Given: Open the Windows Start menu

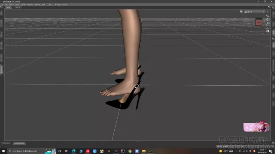Looking at the screenshot, I should [x=3, y=151].
